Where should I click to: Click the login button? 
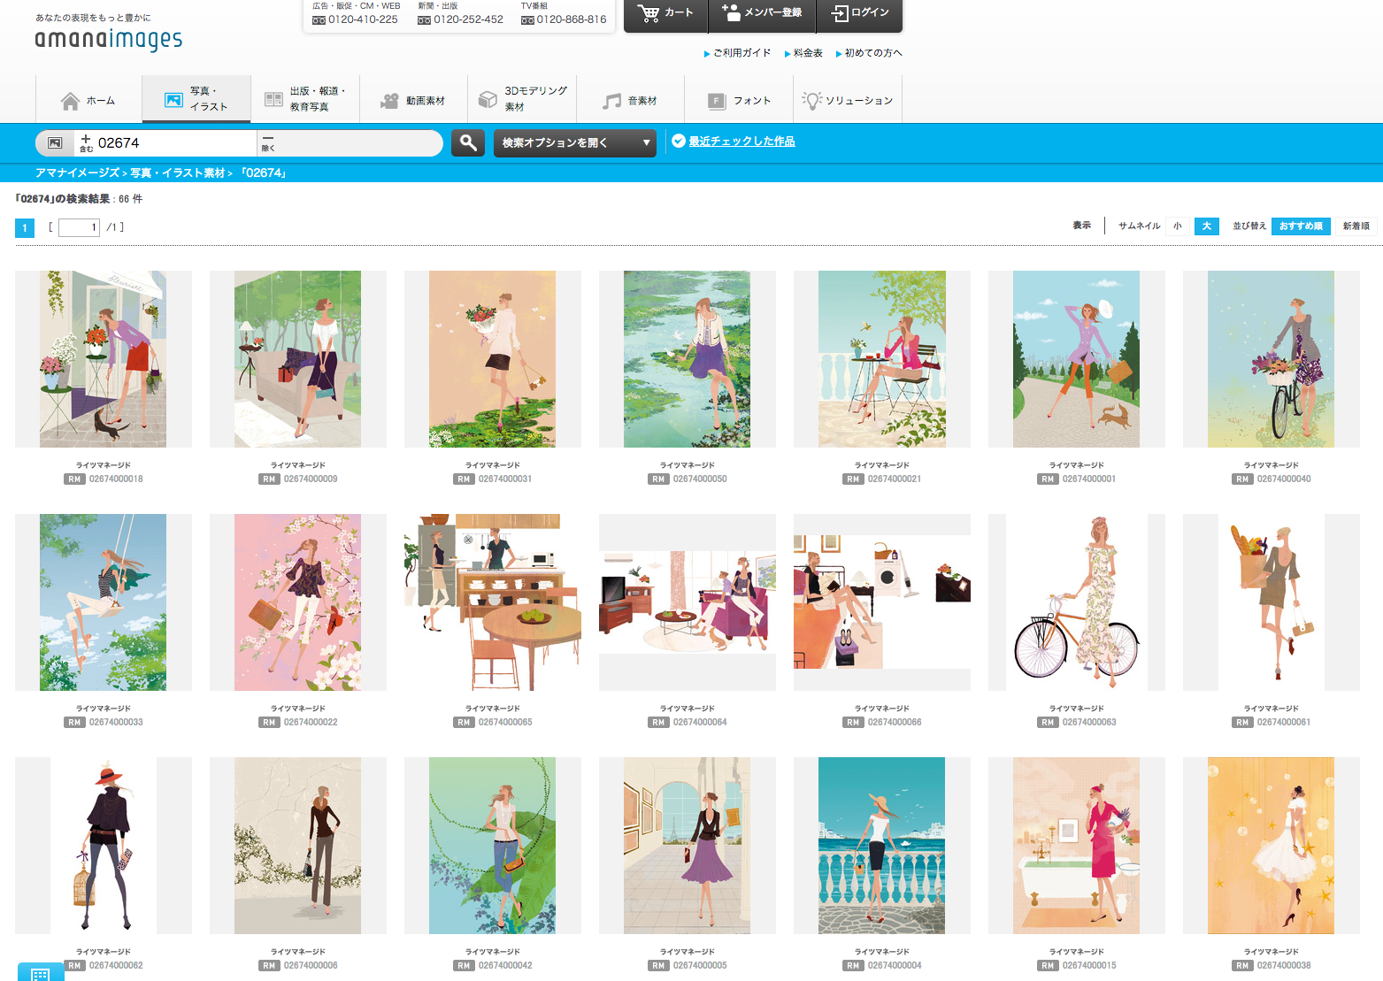pos(860,12)
